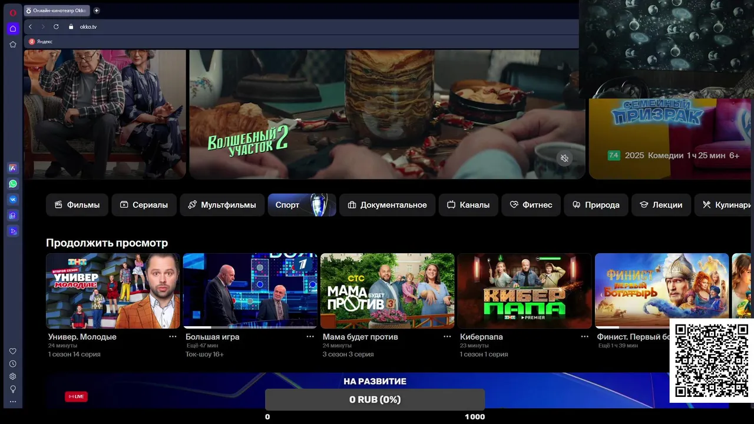
Task: Open the Opera sidebar home start page
Action: point(12,28)
